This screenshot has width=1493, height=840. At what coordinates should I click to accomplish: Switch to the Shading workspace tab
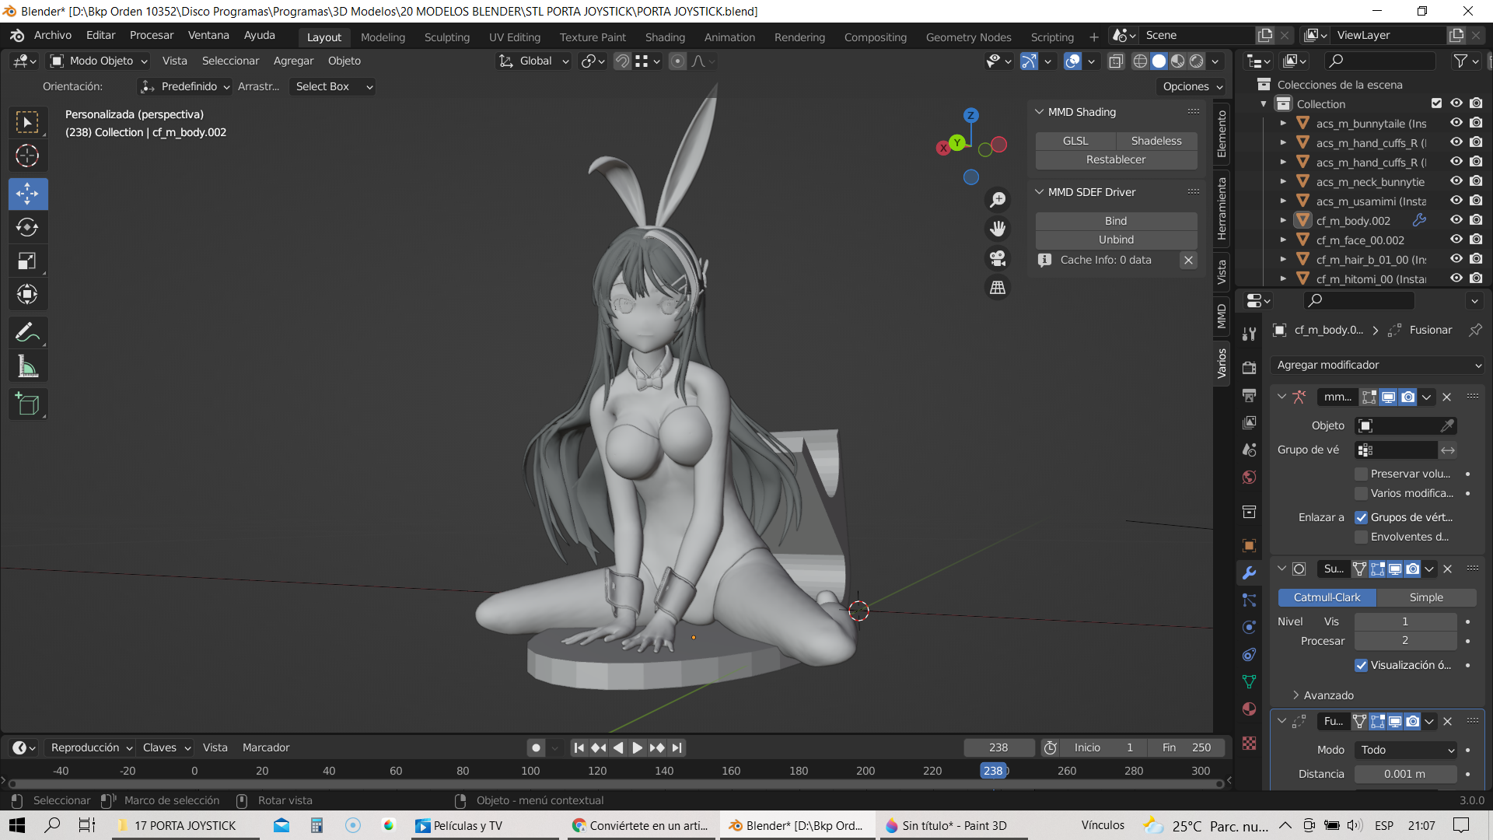(x=665, y=37)
